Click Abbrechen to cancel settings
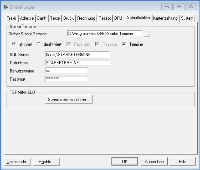The width and height of the screenshot is (200, 170). click(x=154, y=161)
